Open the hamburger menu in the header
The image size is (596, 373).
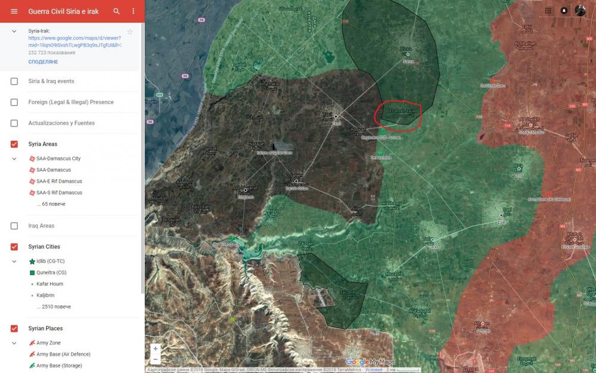pyautogui.click(x=14, y=11)
